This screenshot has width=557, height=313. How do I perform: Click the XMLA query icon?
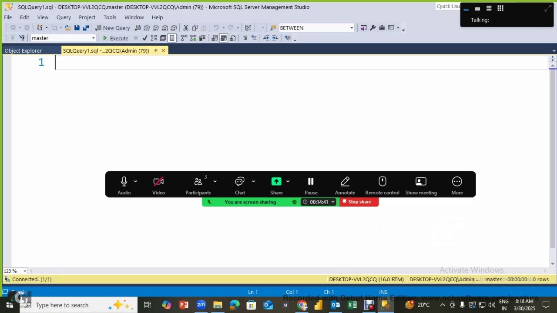point(165,28)
